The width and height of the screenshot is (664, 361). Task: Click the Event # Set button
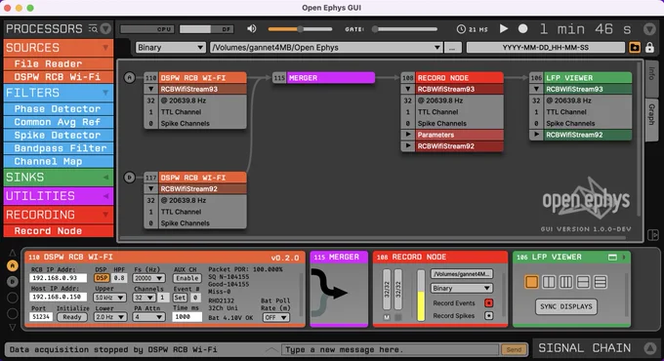[180, 298]
